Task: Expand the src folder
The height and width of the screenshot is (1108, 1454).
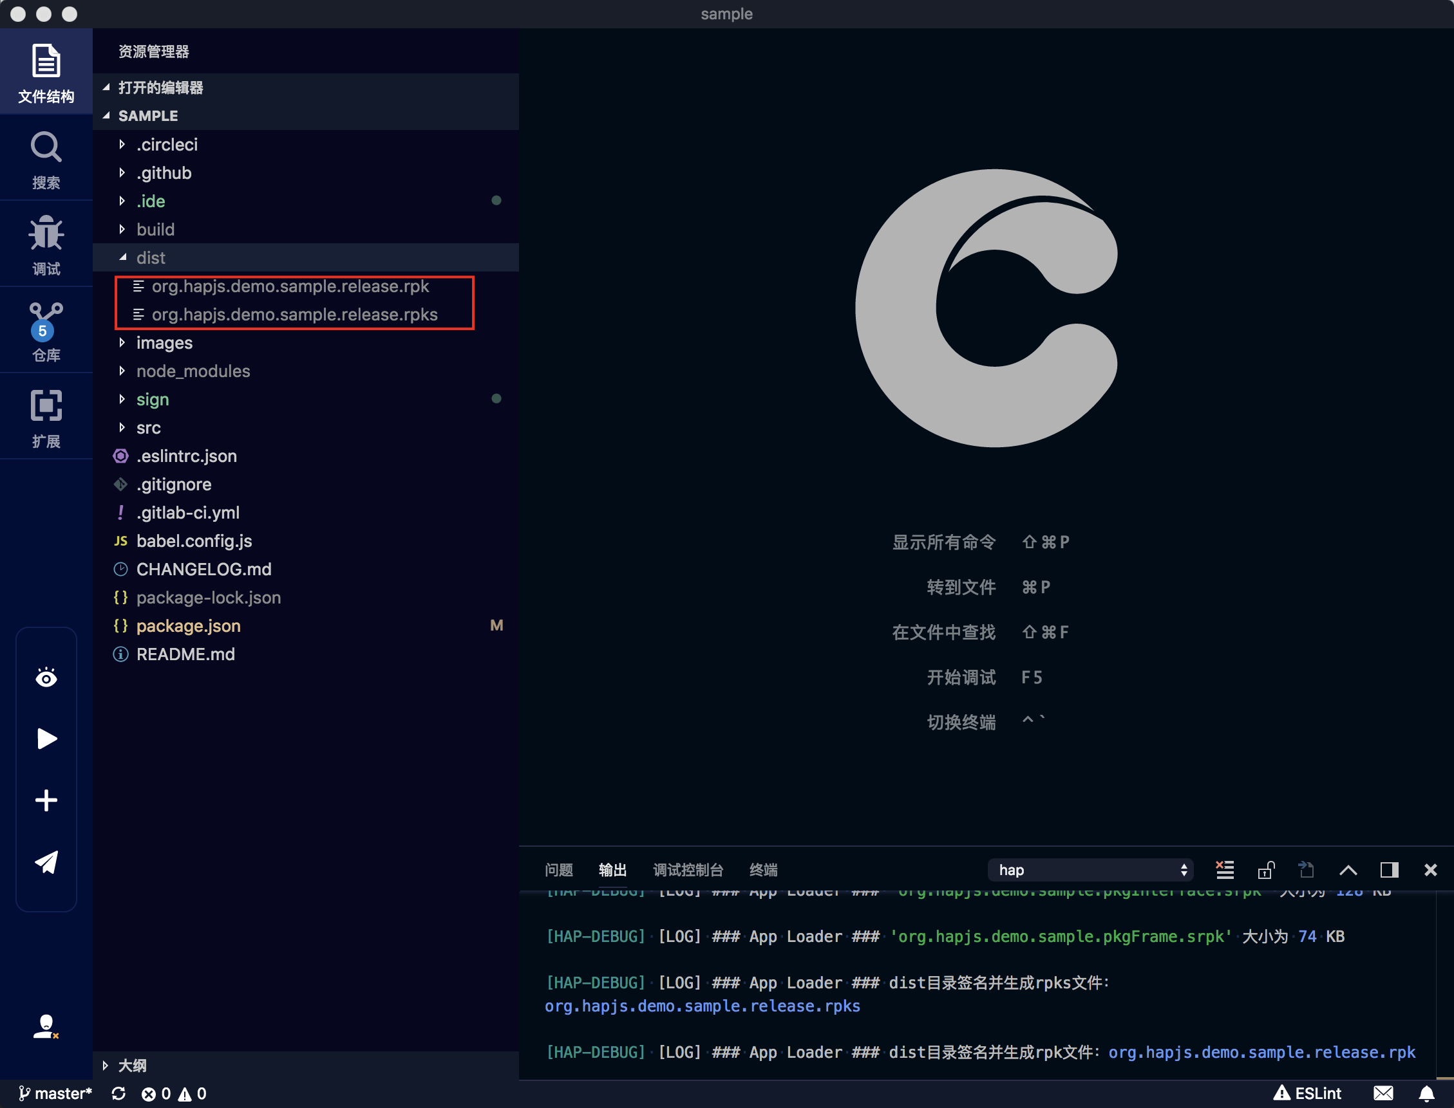Action: 306,428
